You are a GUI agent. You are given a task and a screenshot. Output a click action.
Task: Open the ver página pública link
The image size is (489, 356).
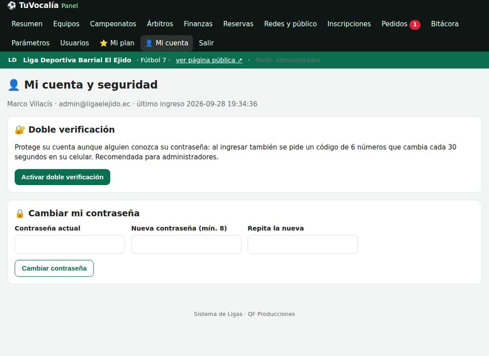pyautogui.click(x=209, y=60)
